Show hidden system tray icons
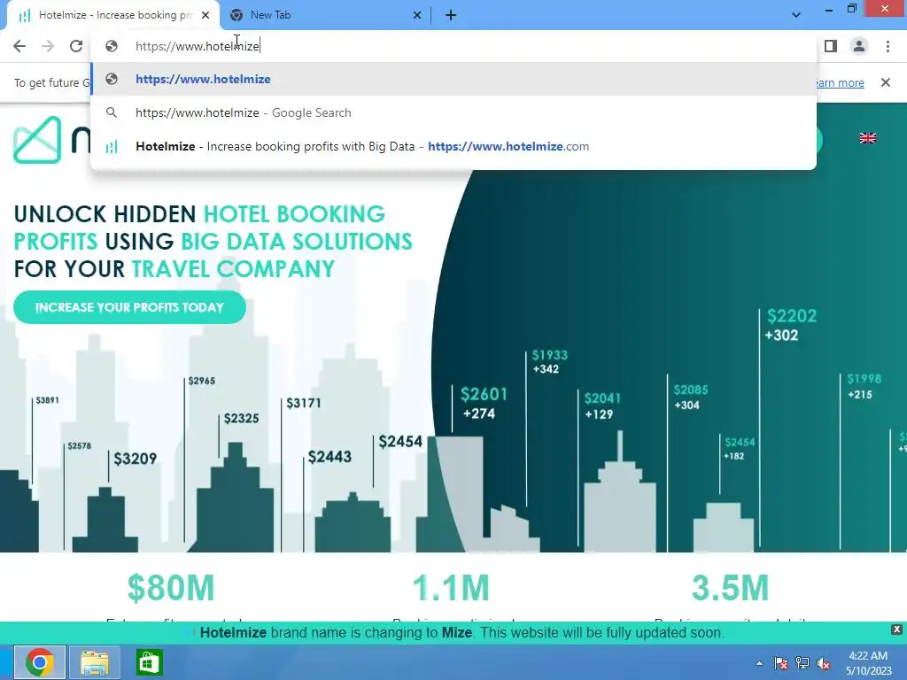The height and width of the screenshot is (680, 907). coord(759,663)
